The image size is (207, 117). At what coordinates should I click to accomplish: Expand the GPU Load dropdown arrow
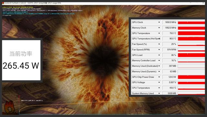(159, 55)
